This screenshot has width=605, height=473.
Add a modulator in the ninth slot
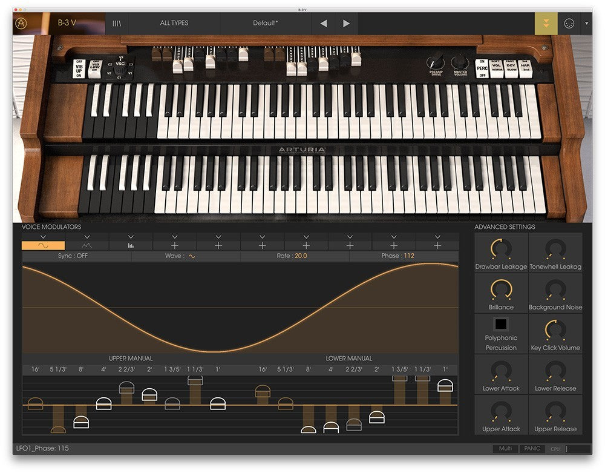pyautogui.click(x=394, y=245)
